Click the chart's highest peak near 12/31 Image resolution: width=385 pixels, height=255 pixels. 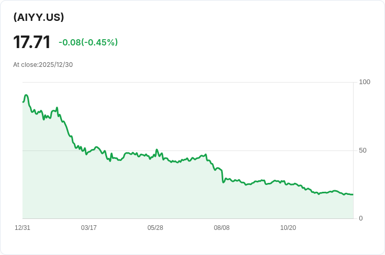(26, 95)
